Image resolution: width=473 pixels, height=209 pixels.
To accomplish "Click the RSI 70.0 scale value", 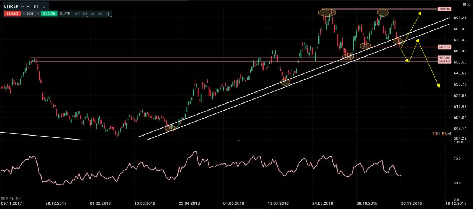I will coord(458,159).
